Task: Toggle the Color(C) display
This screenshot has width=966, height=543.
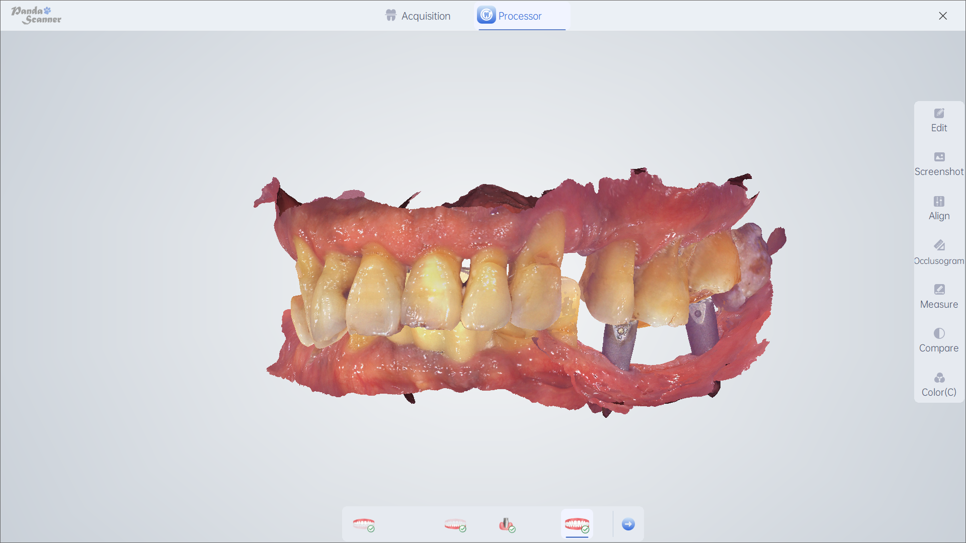Action: click(x=939, y=385)
